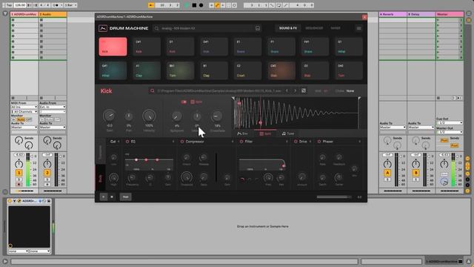Click the kick Gain knob
Screen dimensions: 474x267
[x=109, y=116]
